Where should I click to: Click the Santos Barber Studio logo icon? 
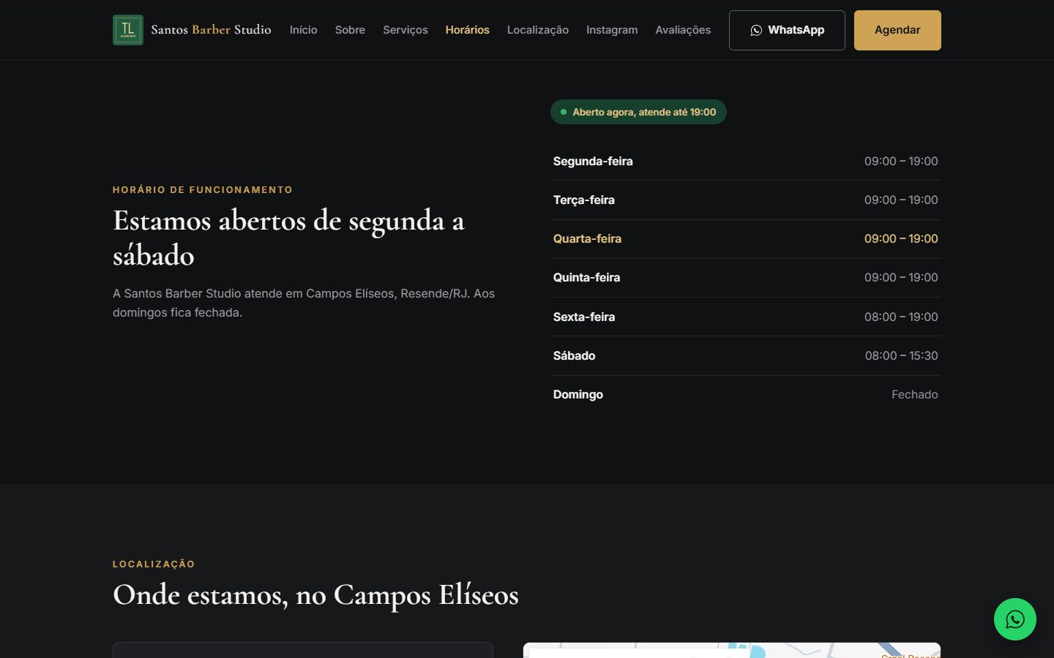coord(128,30)
